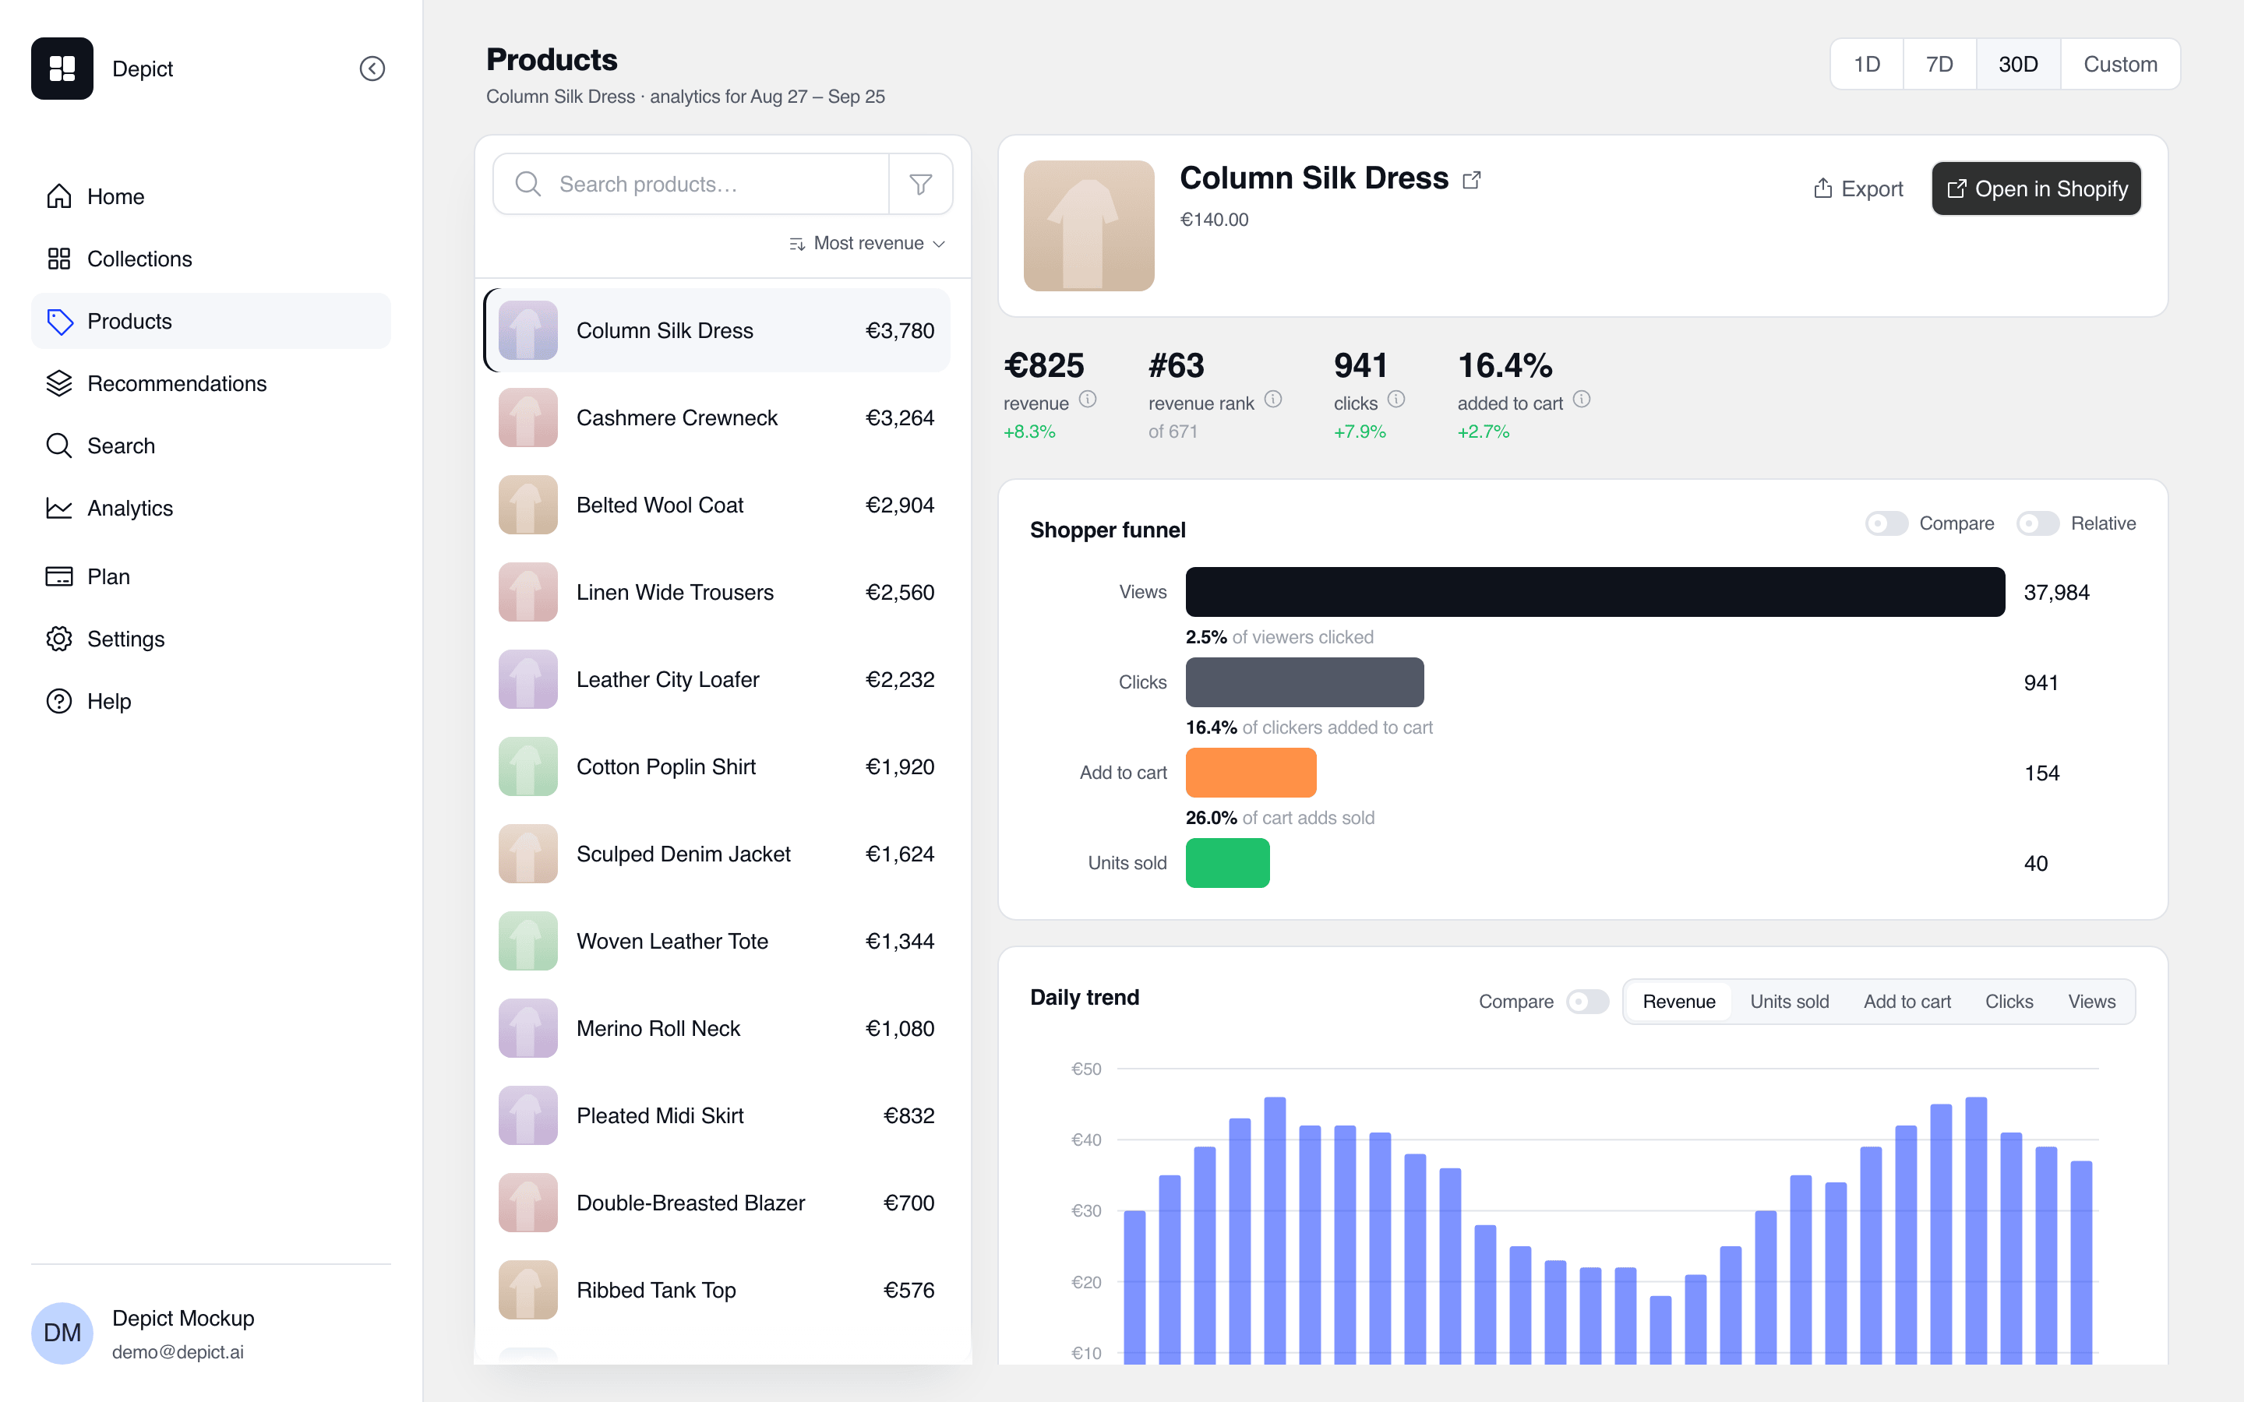The width and height of the screenshot is (2244, 1402).
Task: Select Woven Leather Tote product row
Action: (x=717, y=941)
